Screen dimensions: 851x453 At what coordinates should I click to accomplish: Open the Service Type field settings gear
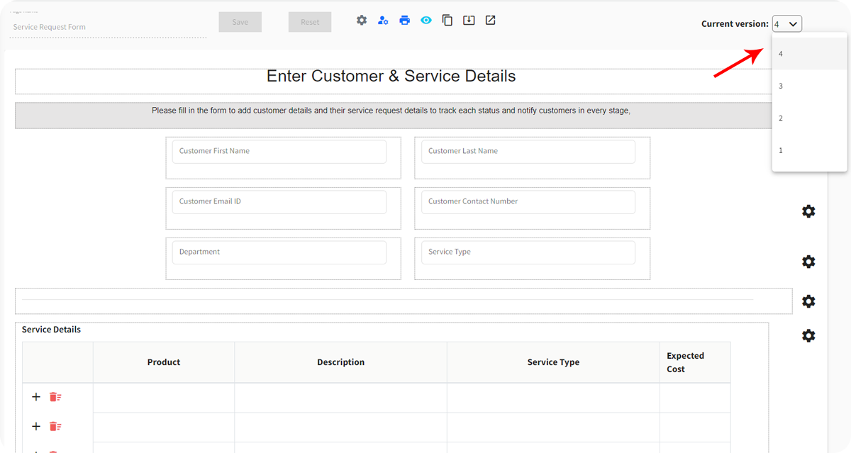tap(808, 262)
